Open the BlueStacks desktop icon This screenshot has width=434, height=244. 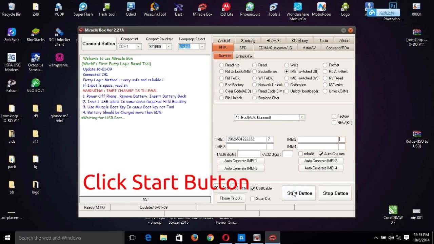pos(36,35)
